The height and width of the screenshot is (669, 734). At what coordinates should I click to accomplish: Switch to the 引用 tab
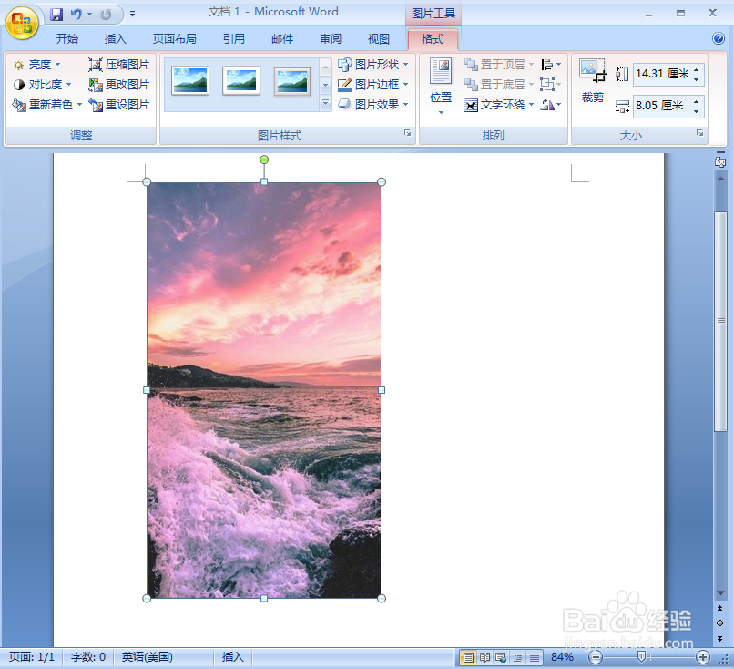[234, 39]
